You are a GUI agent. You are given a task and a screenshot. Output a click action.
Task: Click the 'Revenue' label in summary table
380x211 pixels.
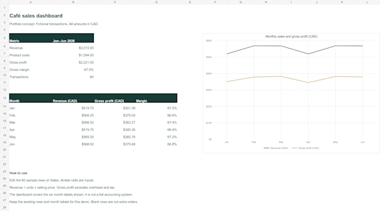point(16,48)
